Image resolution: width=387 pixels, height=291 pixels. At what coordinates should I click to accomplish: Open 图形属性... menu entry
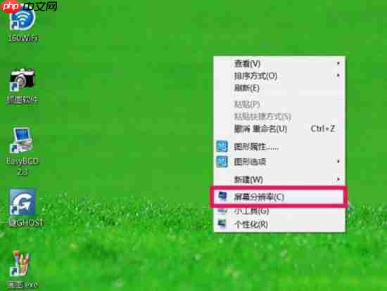(279, 147)
